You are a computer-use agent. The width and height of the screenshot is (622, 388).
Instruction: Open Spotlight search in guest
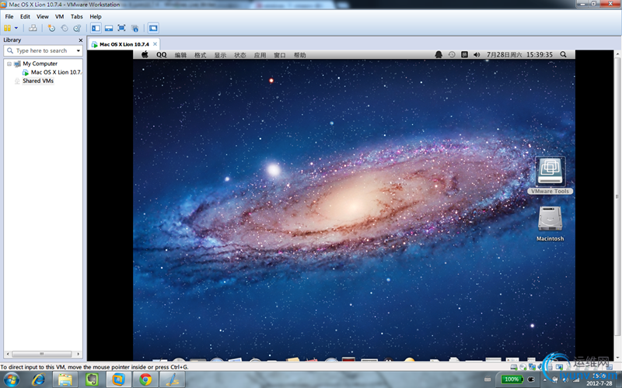(x=563, y=54)
